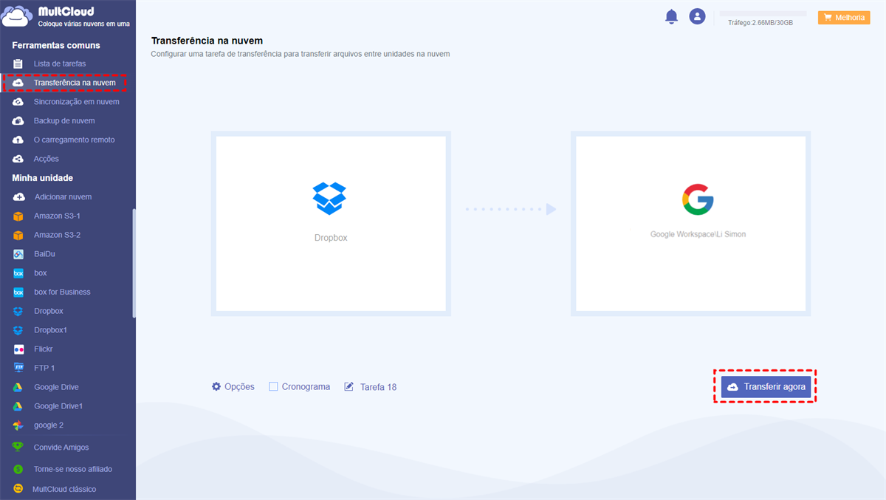The width and height of the screenshot is (886, 500).
Task: Click the Lista de tarefas clipboard icon
Action: coord(18,64)
